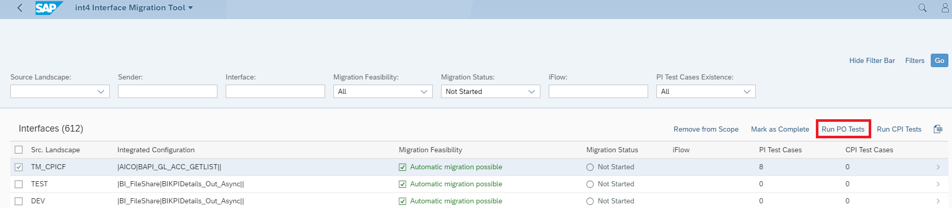Click into the Sender input field

(167, 91)
